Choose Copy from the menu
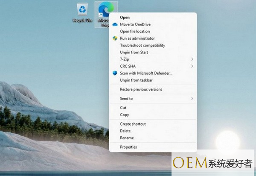This screenshot has height=176, width=256. (x=125, y=115)
